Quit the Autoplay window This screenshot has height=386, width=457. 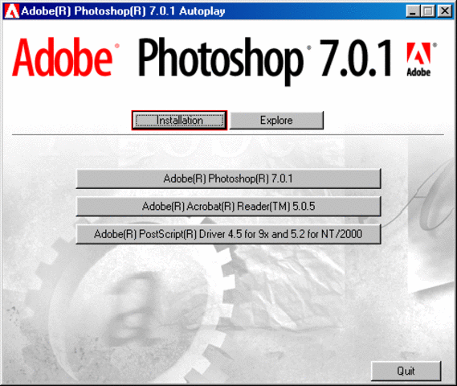click(x=406, y=371)
